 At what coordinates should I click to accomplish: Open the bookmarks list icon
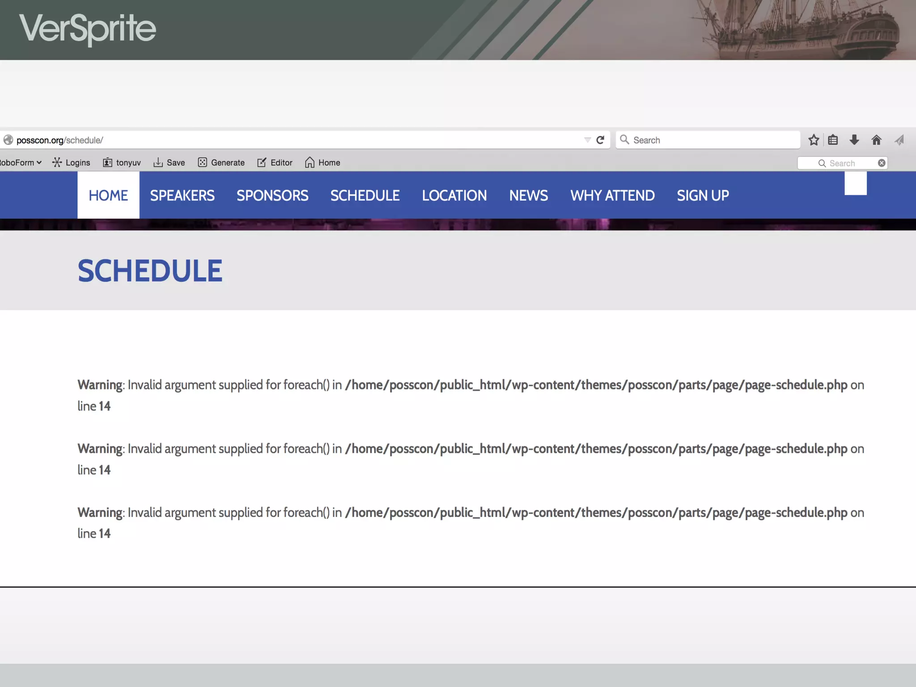(x=833, y=140)
